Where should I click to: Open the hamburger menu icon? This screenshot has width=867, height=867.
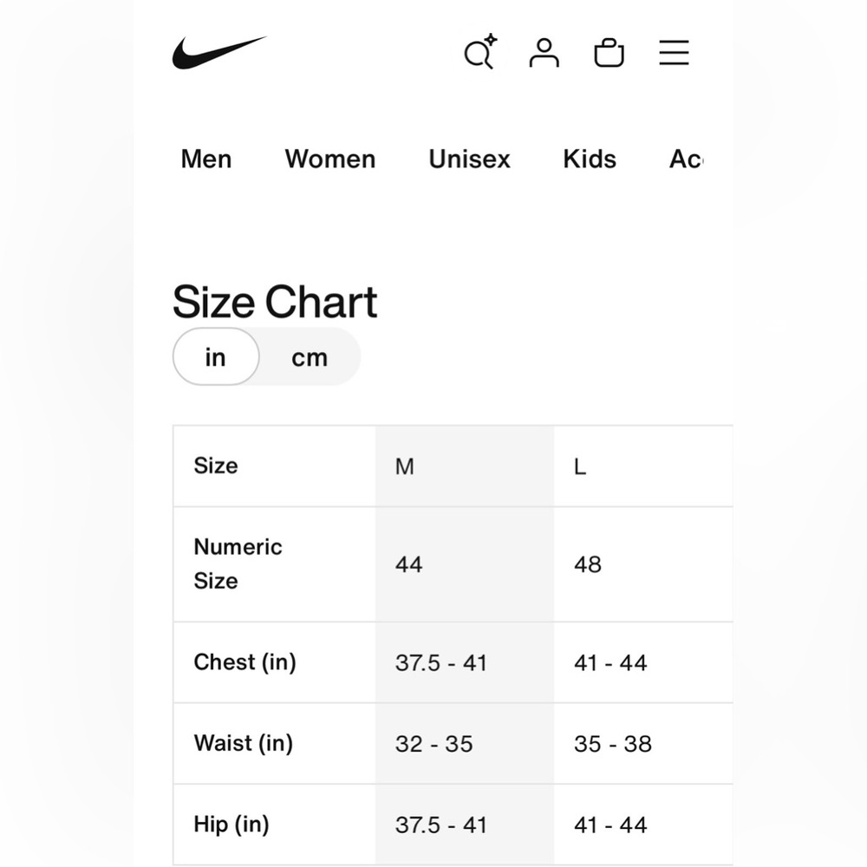[x=674, y=53]
